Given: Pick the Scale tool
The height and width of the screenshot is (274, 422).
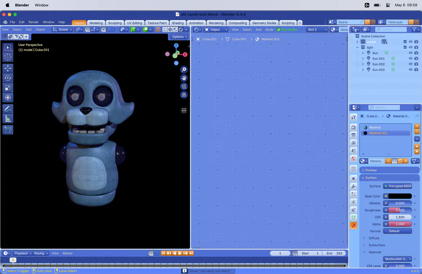Looking at the screenshot, I should point(8,88).
